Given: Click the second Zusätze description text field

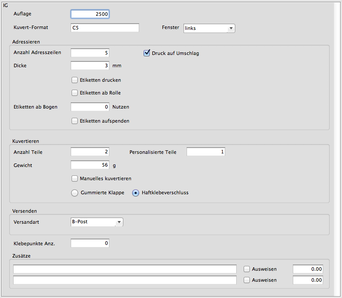Looking at the screenshot, I should (x=125, y=280).
